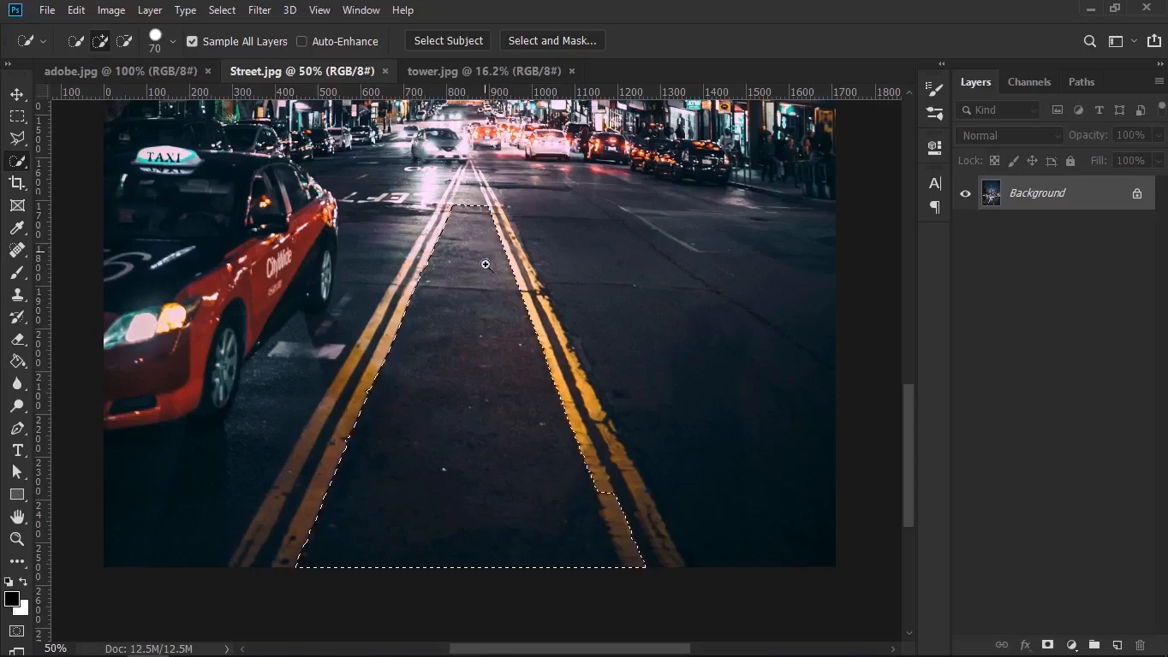Select the Hand tool
Image resolution: width=1168 pixels, height=657 pixels.
17,517
